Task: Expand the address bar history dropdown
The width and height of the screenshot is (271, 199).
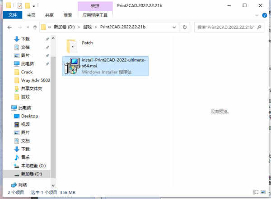Action: point(174,27)
